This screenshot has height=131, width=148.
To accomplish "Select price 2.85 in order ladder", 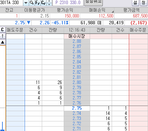I will [x=77, y=57].
